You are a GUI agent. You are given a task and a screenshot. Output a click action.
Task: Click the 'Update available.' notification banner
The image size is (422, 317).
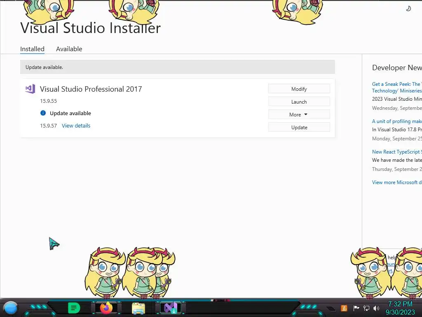(x=178, y=67)
